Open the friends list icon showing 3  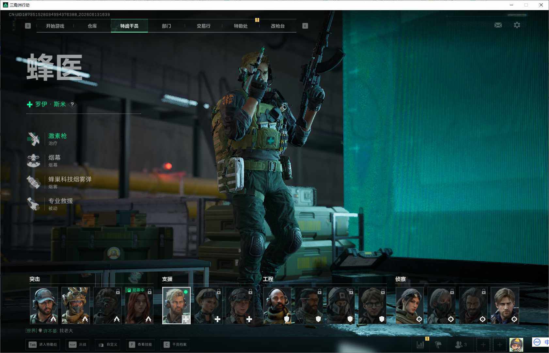[x=461, y=345]
